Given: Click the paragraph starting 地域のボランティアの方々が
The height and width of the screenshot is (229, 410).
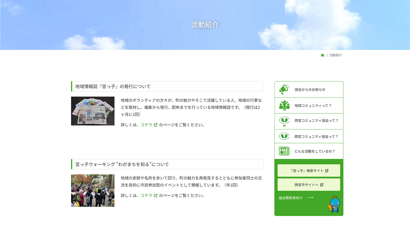Looking at the screenshot, I should point(191,107).
